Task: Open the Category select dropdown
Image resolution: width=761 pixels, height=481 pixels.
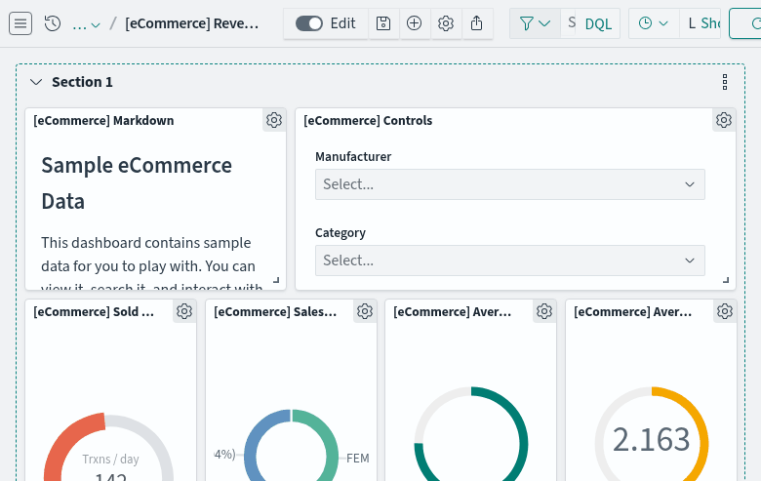Action: (x=510, y=261)
